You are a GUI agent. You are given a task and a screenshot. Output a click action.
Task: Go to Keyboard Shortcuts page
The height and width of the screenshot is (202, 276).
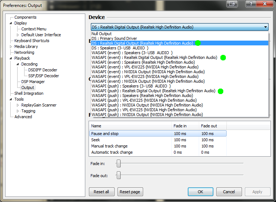pos(32,41)
